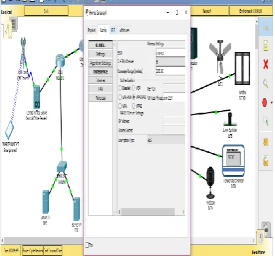Screen dimensions: 275x256
Task: Select the Window IoT device icon
Action: tap(242, 69)
